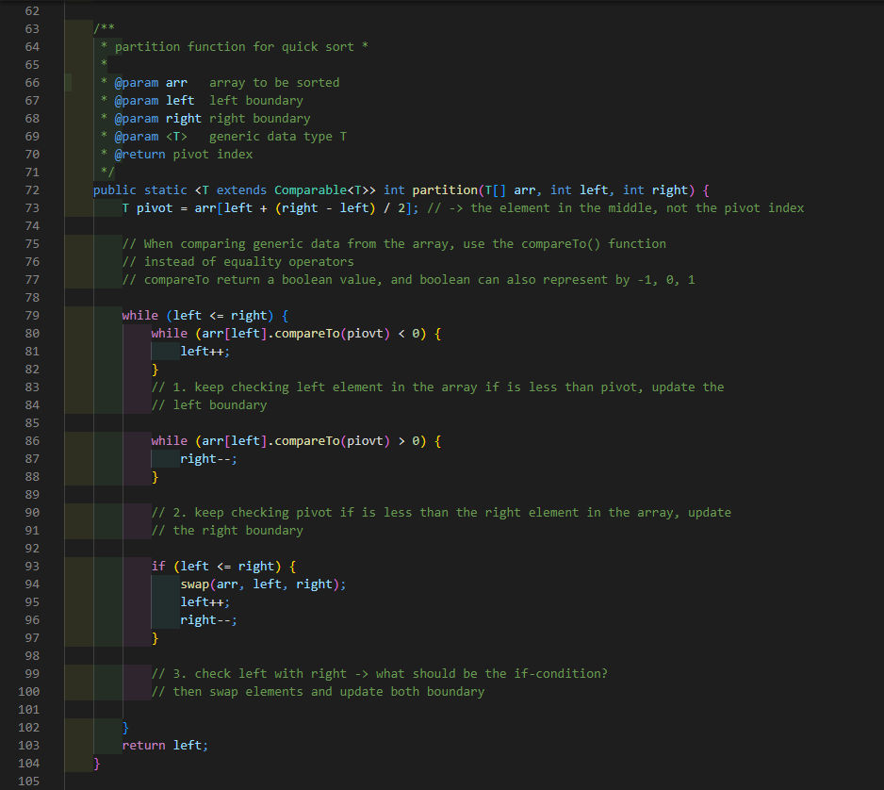Click the gutter change indicator beside line 66
Image resolution: width=884 pixels, height=790 pixels.
pyautogui.click(x=66, y=82)
